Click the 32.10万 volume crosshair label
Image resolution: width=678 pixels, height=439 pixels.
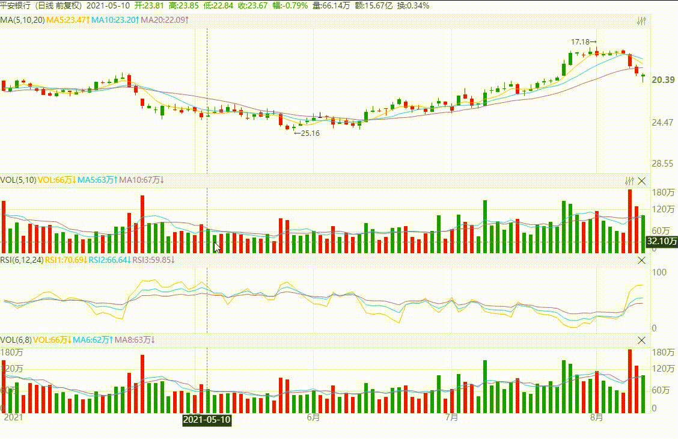click(662, 241)
